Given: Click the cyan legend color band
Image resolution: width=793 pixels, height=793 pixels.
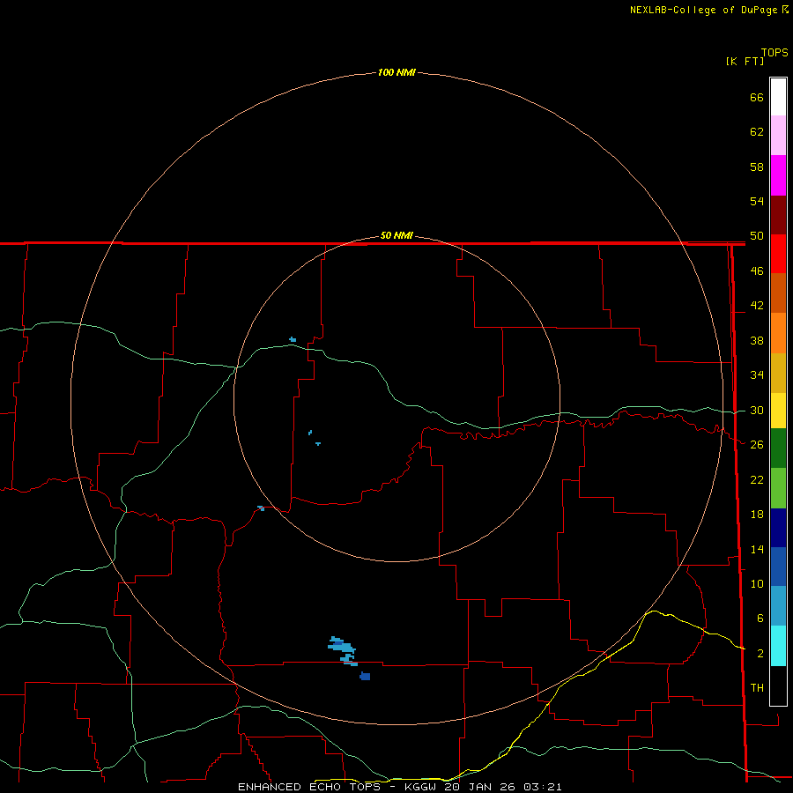Looking at the screenshot, I should pyautogui.click(x=778, y=646).
